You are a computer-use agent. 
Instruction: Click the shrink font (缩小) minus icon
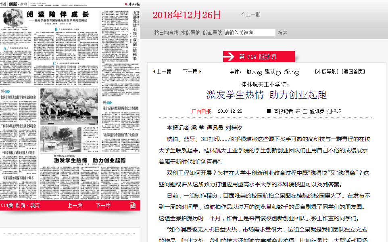click(297, 73)
